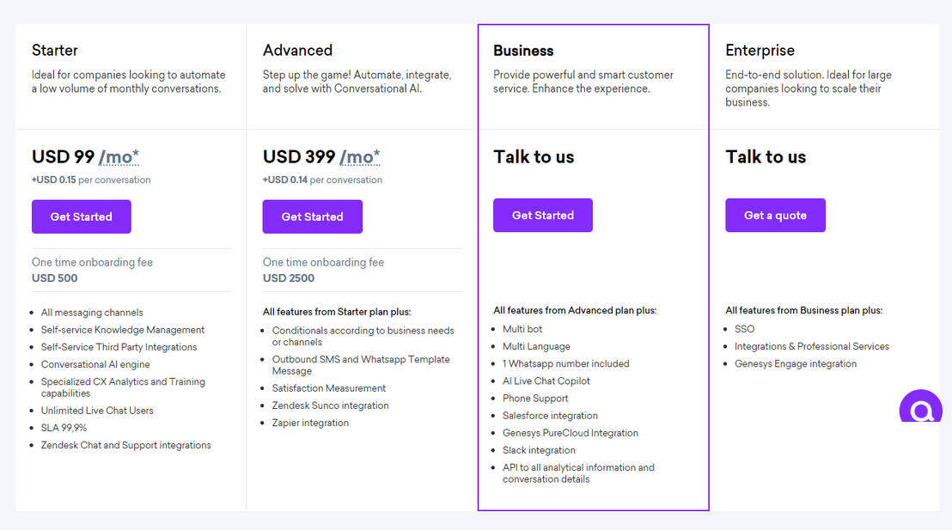
Task: Click the AI Live Chat Copilot feature
Action: pos(546,381)
